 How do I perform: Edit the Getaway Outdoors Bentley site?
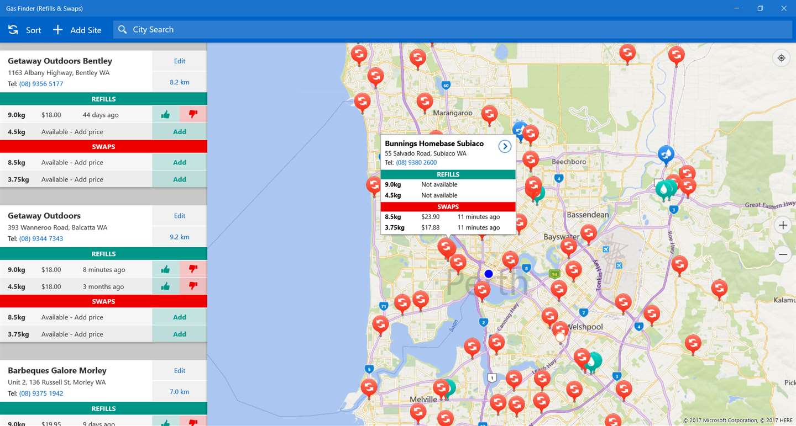pyautogui.click(x=180, y=61)
